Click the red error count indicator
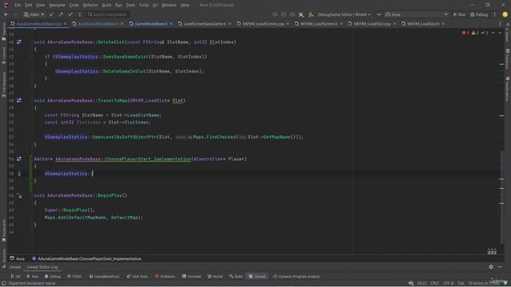Image resolution: width=511 pixels, height=287 pixels. (x=465, y=33)
